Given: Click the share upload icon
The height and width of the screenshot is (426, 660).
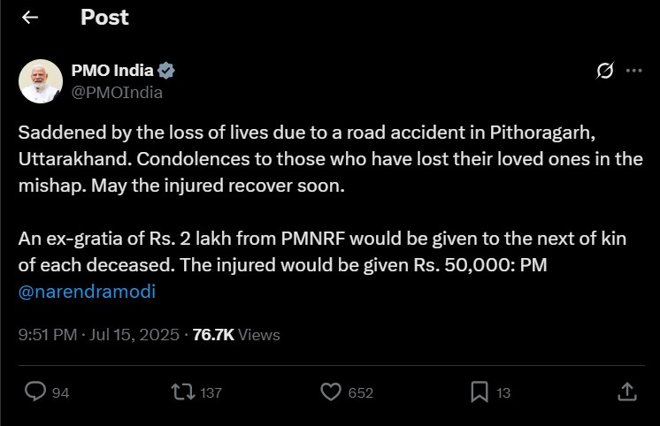Looking at the screenshot, I should pyautogui.click(x=625, y=392).
